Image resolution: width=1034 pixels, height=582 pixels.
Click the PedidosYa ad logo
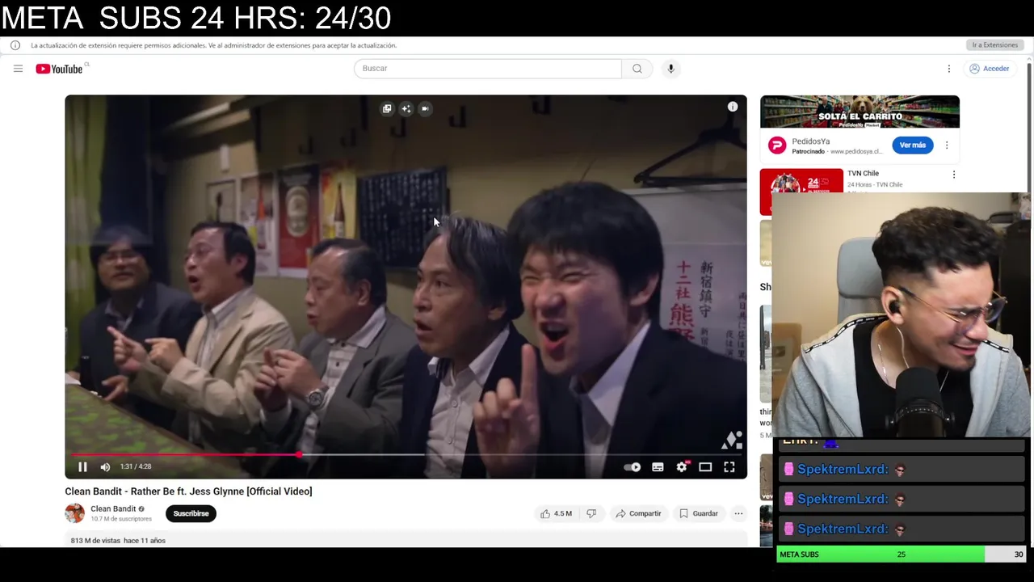pyautogui.click(x=777, y=145)
